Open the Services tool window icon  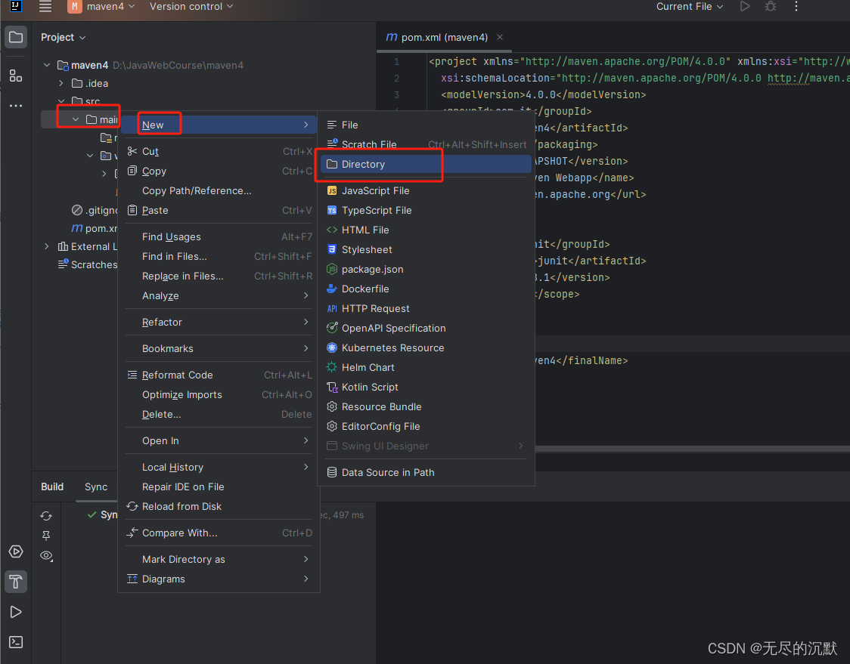pos(16,551)
